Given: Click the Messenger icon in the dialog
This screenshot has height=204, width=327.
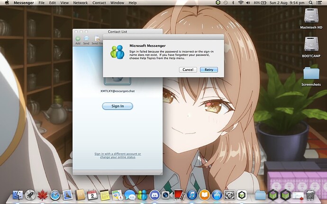Looking at the screenshot, I should pyautogui.click(x=117, y=52).
